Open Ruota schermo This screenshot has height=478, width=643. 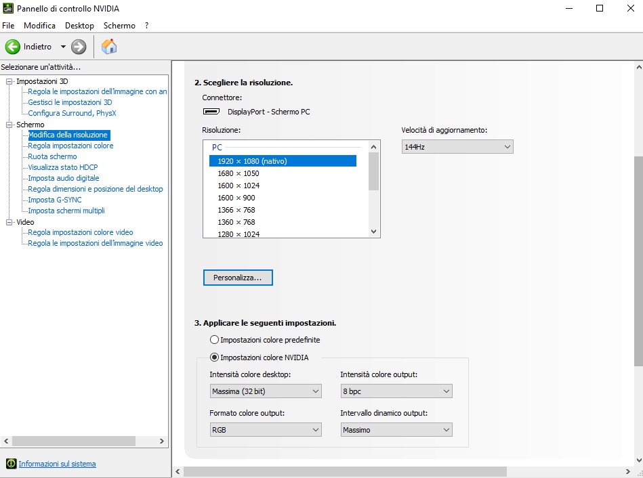tap(52, 156)
